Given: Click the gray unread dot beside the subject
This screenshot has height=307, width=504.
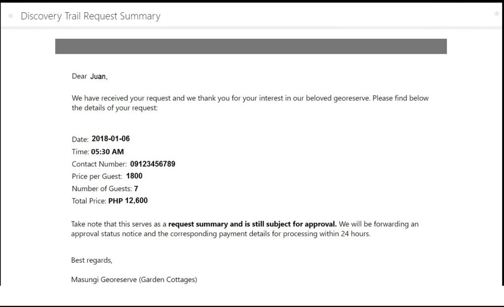Looking at the screenshot, I should pos(11,16).
